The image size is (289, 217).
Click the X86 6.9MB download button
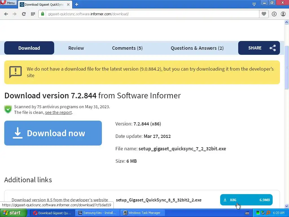[246, 200]
